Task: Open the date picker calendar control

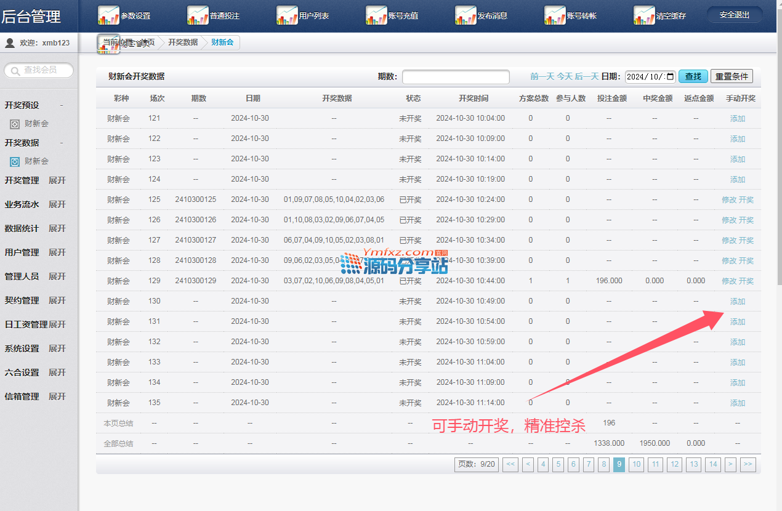Action: [670, 76]
